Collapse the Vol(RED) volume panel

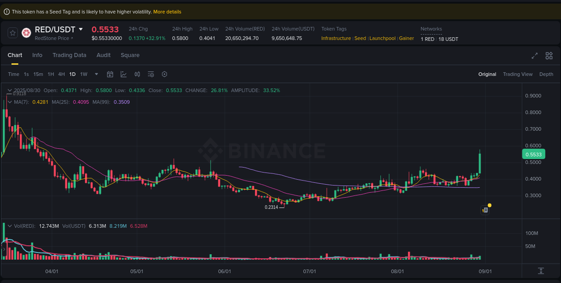(10, 226)
